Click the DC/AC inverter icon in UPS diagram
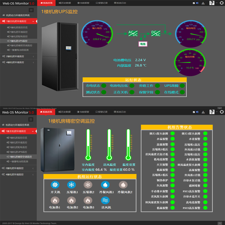225x225 pixels. pos(156,33)
